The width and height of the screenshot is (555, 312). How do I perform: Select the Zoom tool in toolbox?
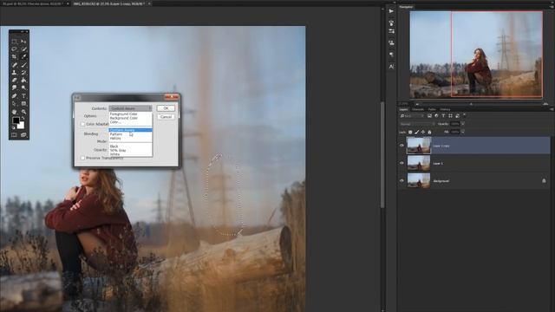23,112
